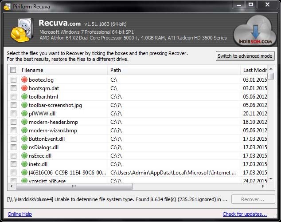Image resolution: width=281 pixels, height=222 pixels.
Task: Click the Piriform Recuva title bar icon
Action: click(x=7, y=7)
